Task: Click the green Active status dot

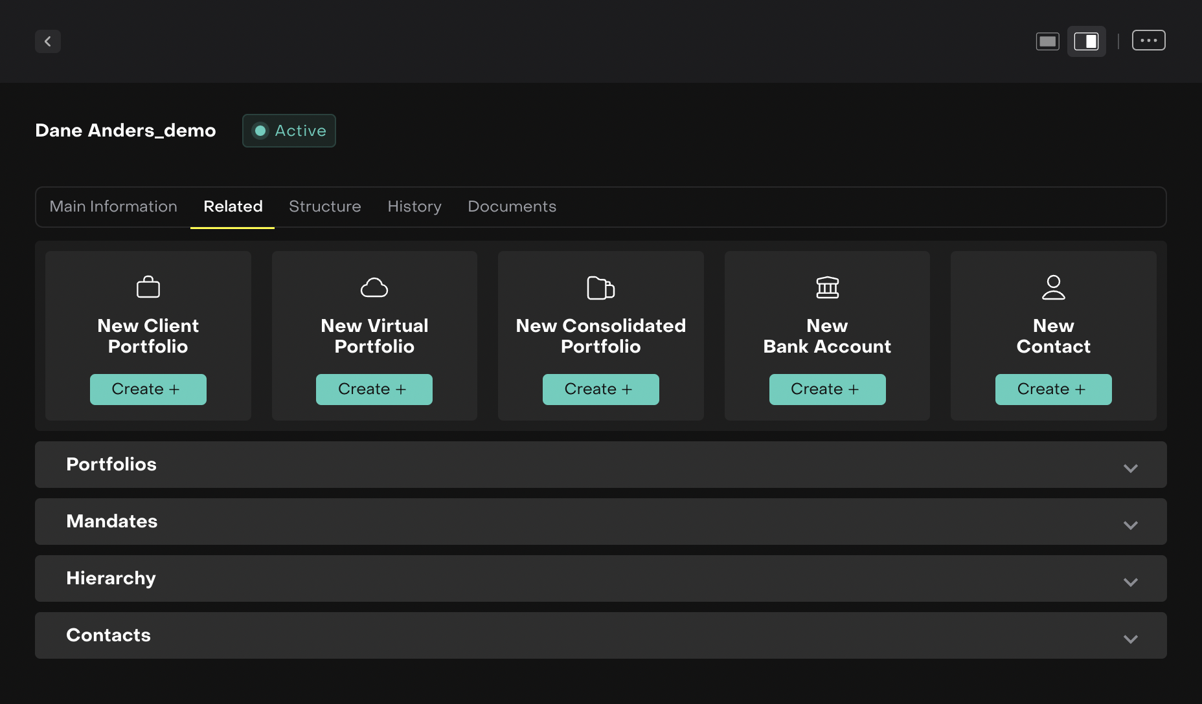Action: [260, 131]
